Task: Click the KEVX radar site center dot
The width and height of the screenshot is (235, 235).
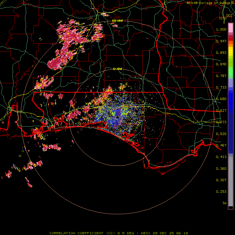Action: click(117, 117)
